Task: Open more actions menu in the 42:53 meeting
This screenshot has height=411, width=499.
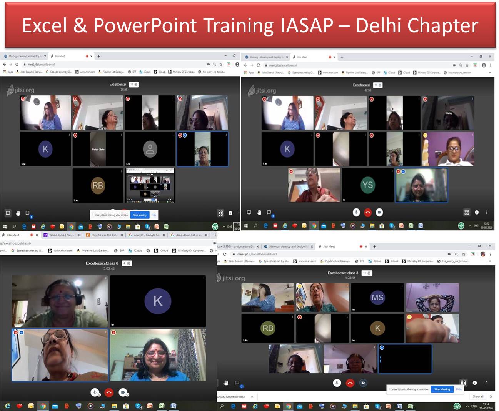Action: point(487,212)
